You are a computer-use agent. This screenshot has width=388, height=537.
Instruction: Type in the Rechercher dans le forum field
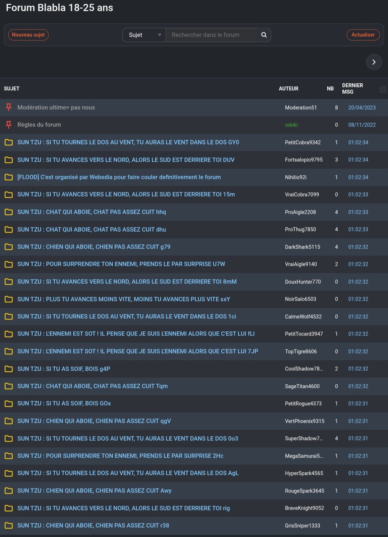(212, 35)
